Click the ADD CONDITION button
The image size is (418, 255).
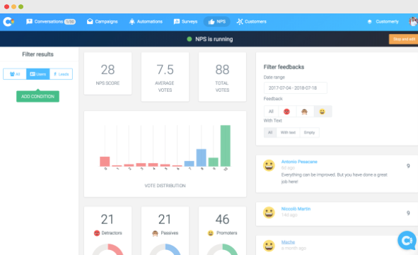click(38, 96)
